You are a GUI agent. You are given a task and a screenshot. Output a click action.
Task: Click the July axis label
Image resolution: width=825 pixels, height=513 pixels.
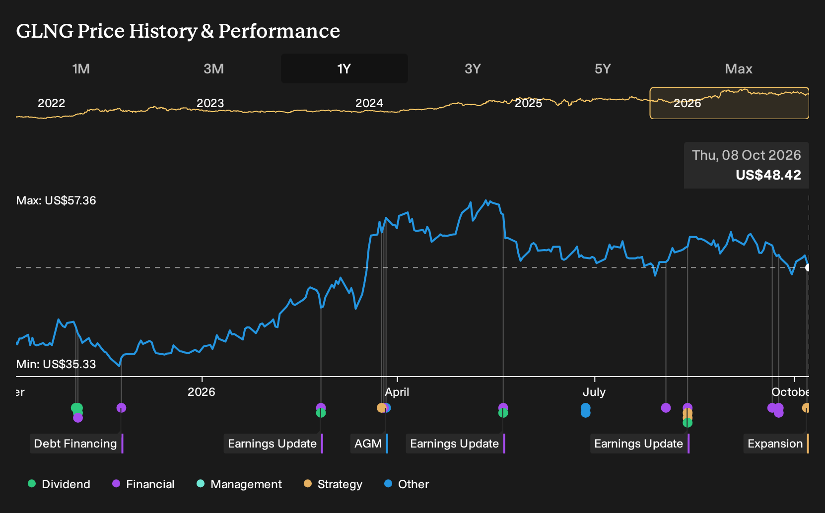click(594, 392)
